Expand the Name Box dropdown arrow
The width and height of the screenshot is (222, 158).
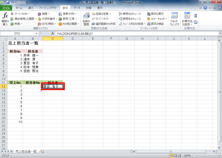tap(36, 33)
